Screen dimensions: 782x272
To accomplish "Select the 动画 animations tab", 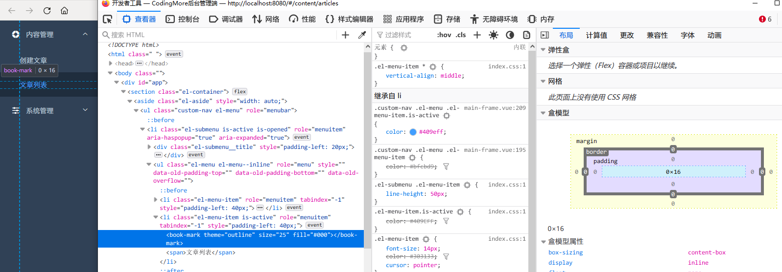I will (x=714, y=35).
